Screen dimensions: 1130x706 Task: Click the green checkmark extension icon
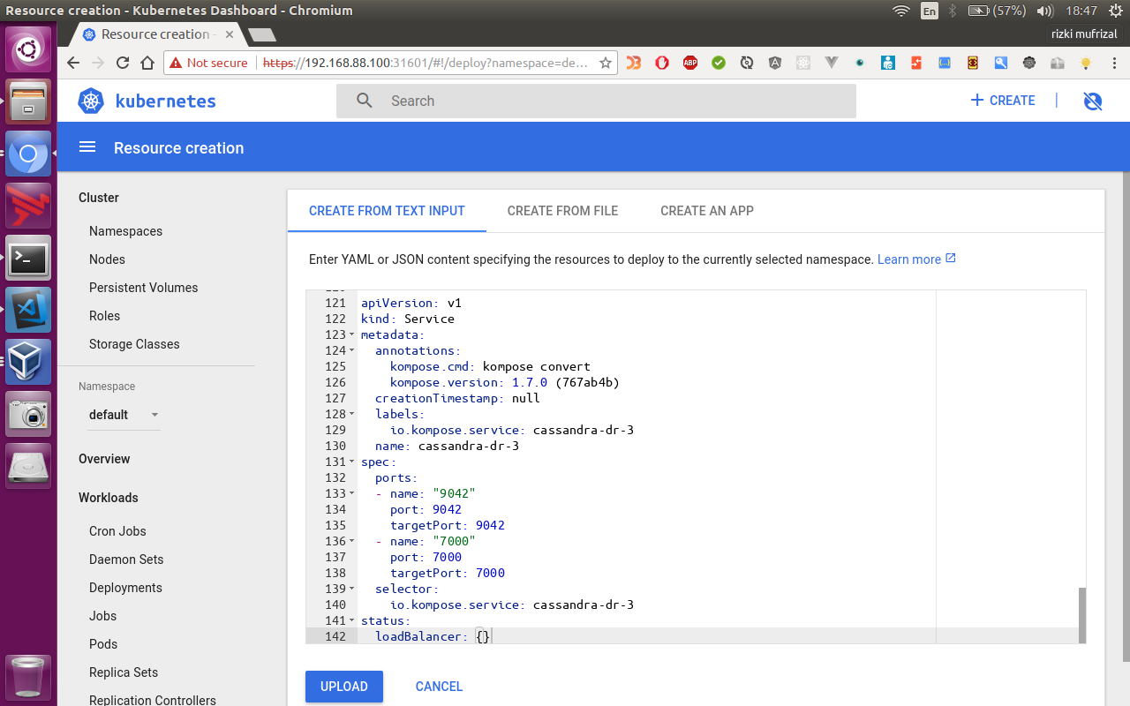pos(719,63)
